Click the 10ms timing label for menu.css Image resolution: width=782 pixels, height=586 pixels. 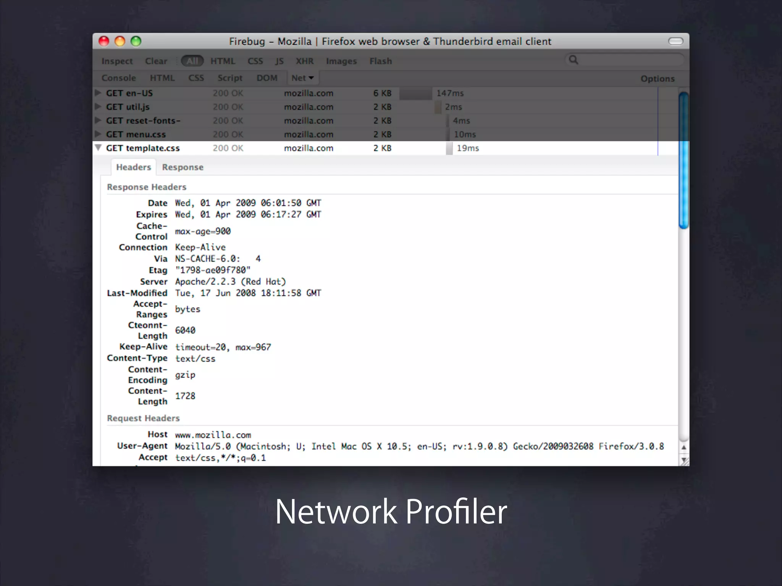pos(465,134)
